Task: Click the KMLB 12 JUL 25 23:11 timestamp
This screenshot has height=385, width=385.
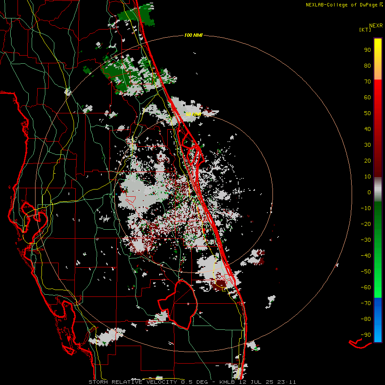Action: (258, 382)
